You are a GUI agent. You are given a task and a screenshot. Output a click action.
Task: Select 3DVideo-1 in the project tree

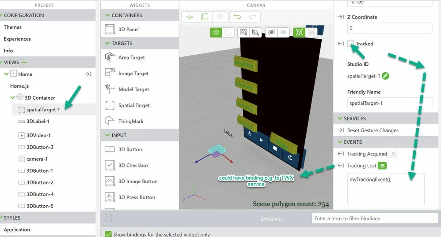(x=38, y=136)
